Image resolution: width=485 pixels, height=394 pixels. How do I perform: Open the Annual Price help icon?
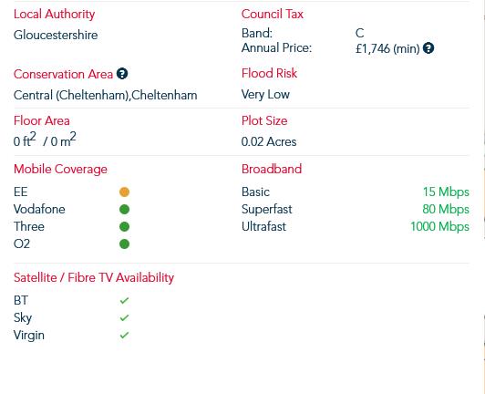click(428, 48)
